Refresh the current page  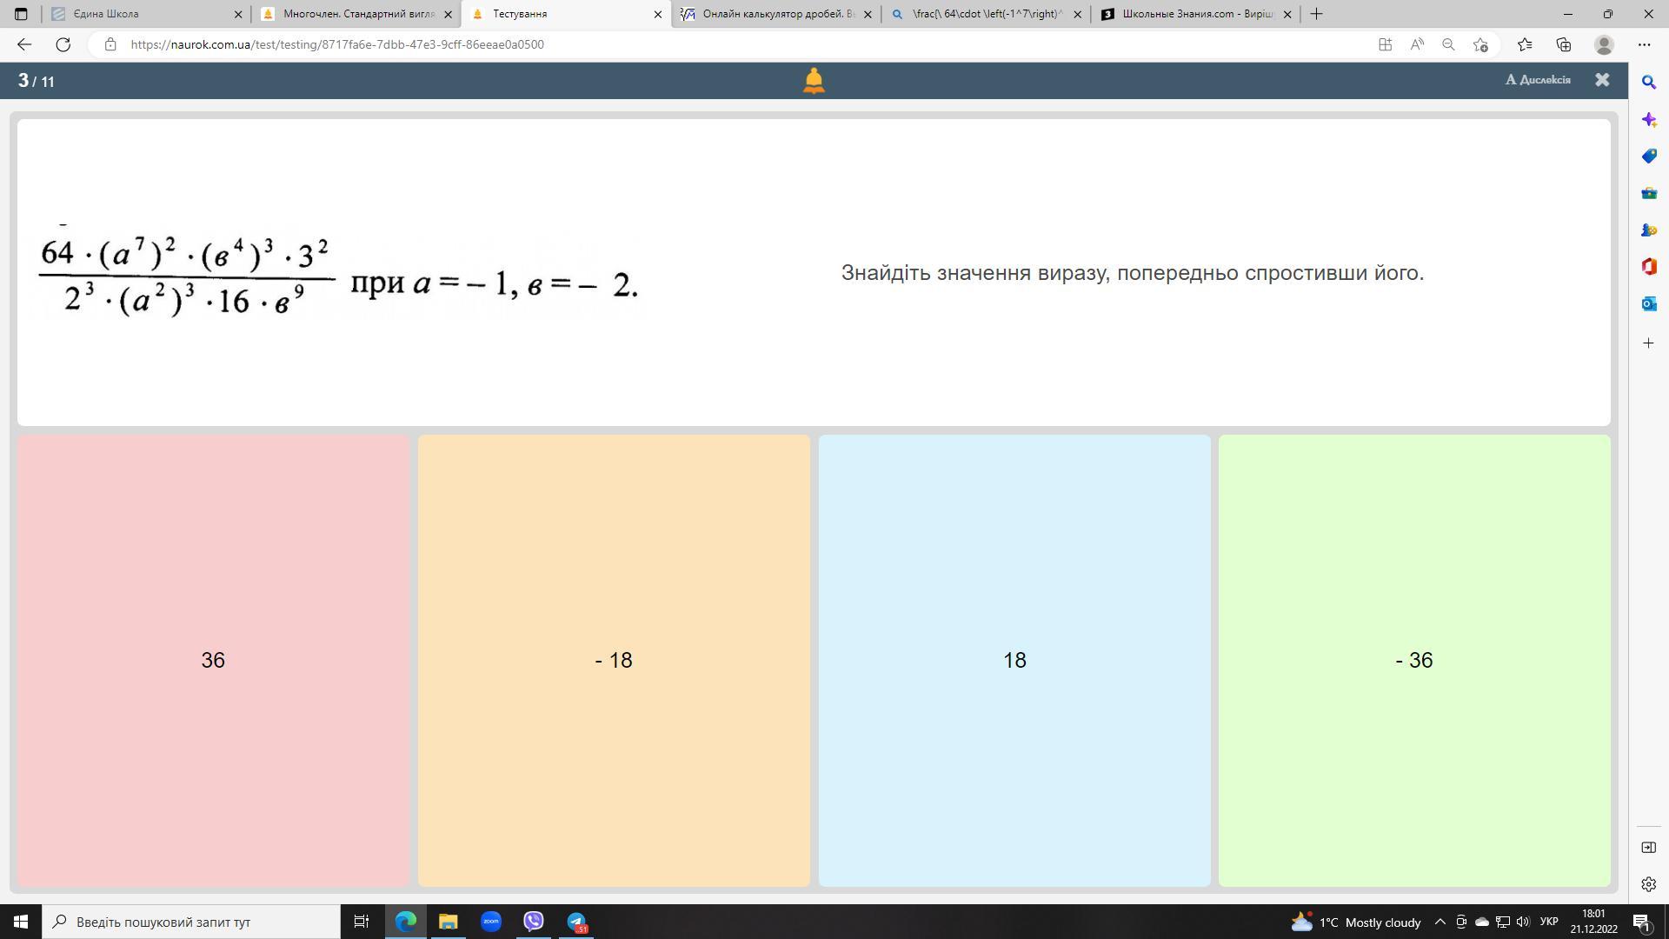63,44
